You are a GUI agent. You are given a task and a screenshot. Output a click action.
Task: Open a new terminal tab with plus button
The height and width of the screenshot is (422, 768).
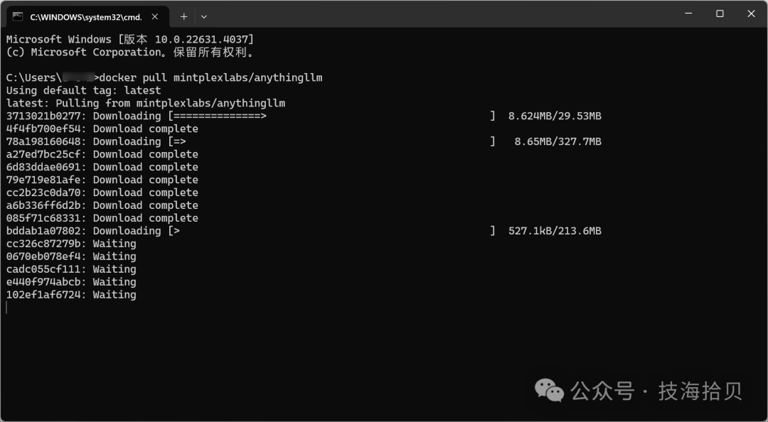183,16
